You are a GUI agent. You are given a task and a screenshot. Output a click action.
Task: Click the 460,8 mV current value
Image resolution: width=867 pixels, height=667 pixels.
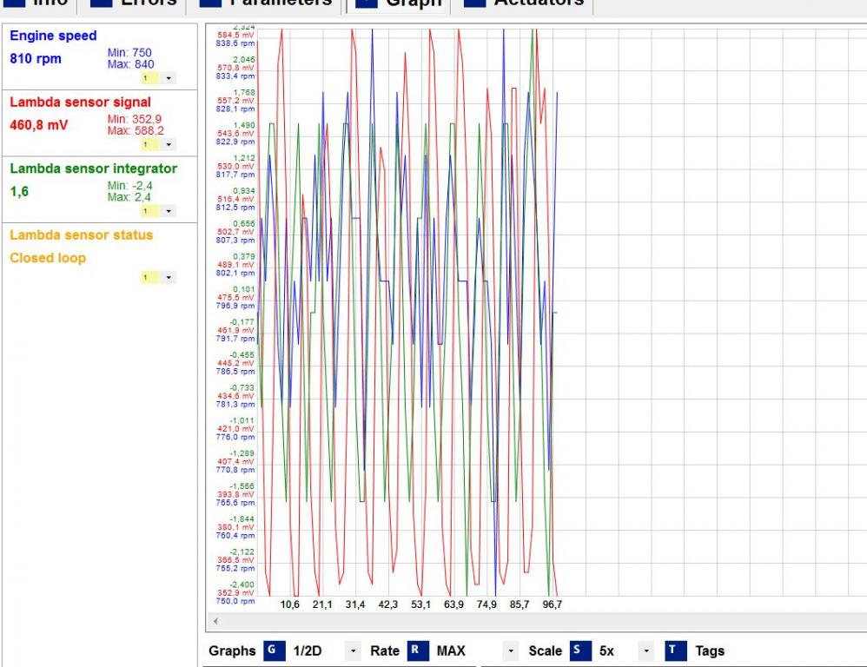pos(39,125)
